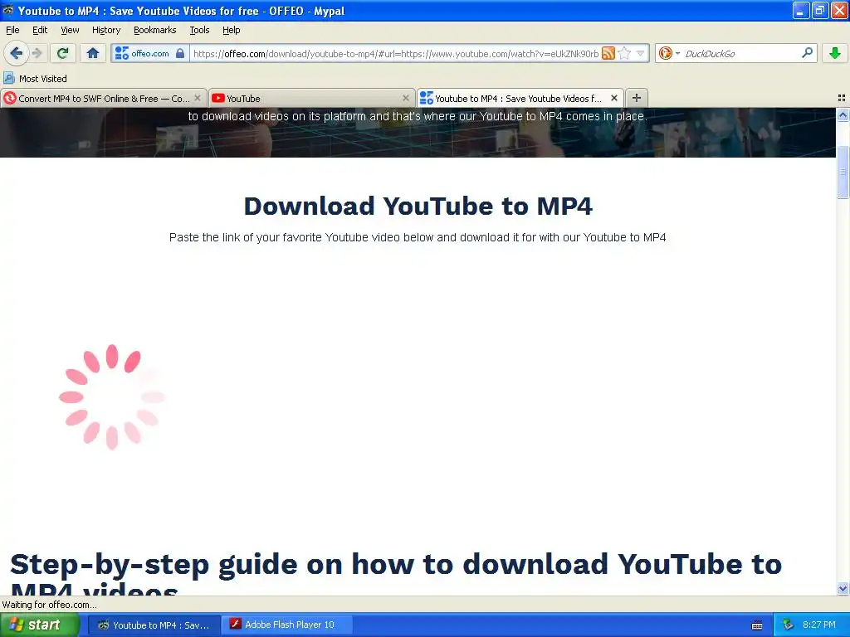Bookmark this page with the star icon

[624, 53]
